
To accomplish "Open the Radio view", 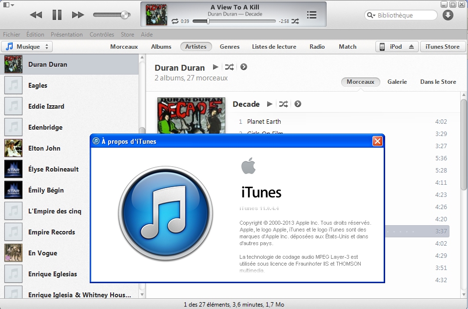I will click(317, 46).
